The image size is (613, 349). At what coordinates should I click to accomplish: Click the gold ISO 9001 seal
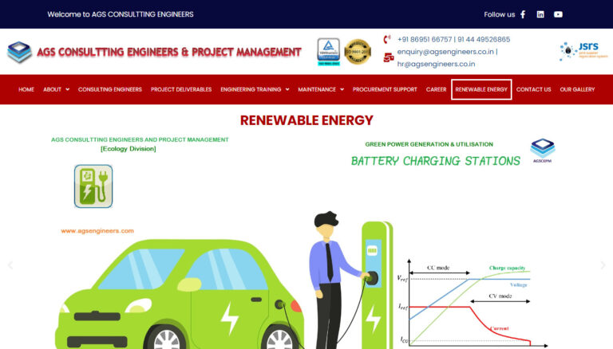pos(358,52)
